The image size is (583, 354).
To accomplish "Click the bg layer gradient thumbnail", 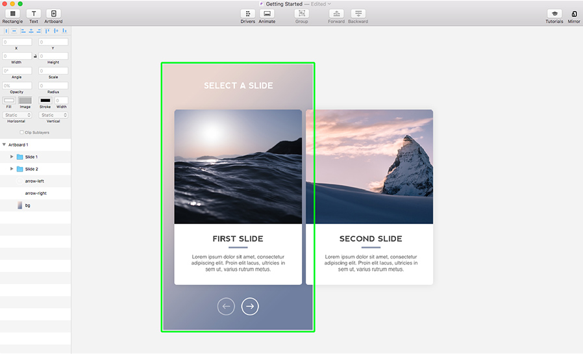I will 20,205.
